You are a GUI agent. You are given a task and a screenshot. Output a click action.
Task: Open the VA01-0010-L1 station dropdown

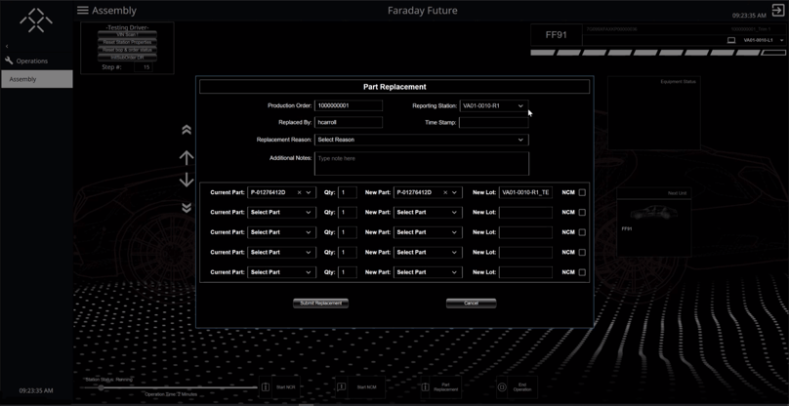tap(782, 40)
